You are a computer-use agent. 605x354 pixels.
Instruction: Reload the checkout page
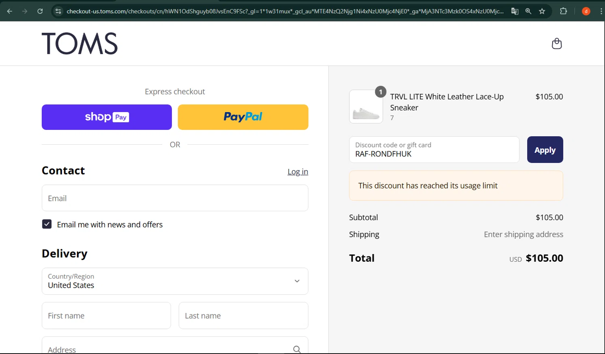click(x=40, y=11)
